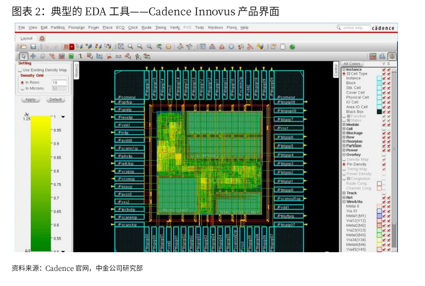The width and height of the screenshot is (425, 286).
Task: Click the blue info circle icon
Action: tap(231, 47)
